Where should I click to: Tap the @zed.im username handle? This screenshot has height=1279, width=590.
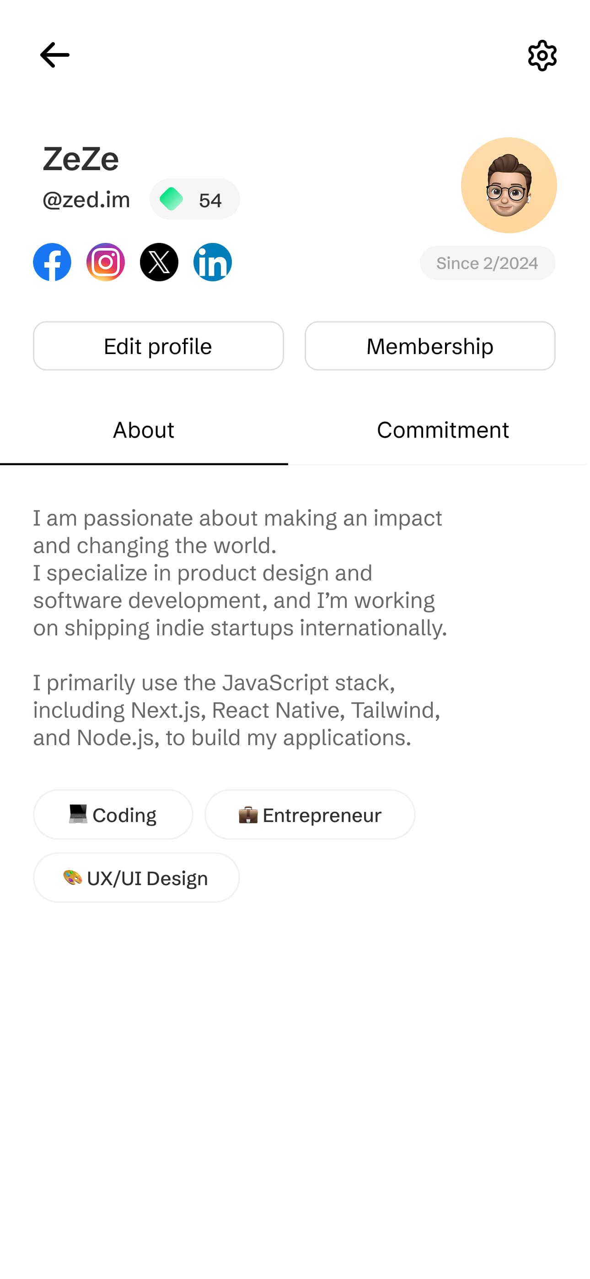click(x=86, y=199)
